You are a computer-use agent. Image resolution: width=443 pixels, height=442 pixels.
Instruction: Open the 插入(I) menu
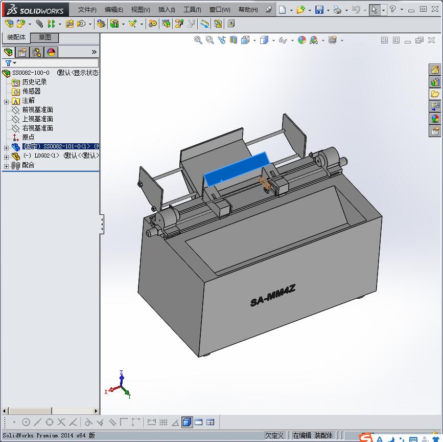tap(167, 10)
